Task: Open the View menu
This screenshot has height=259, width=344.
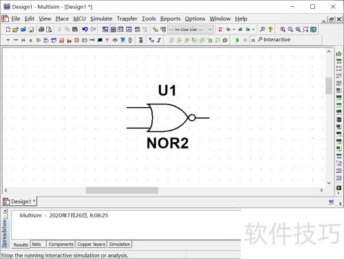Action: [45, 19]
